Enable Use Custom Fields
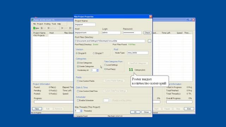Screen dimensions: 226x127 coord(78,81)
